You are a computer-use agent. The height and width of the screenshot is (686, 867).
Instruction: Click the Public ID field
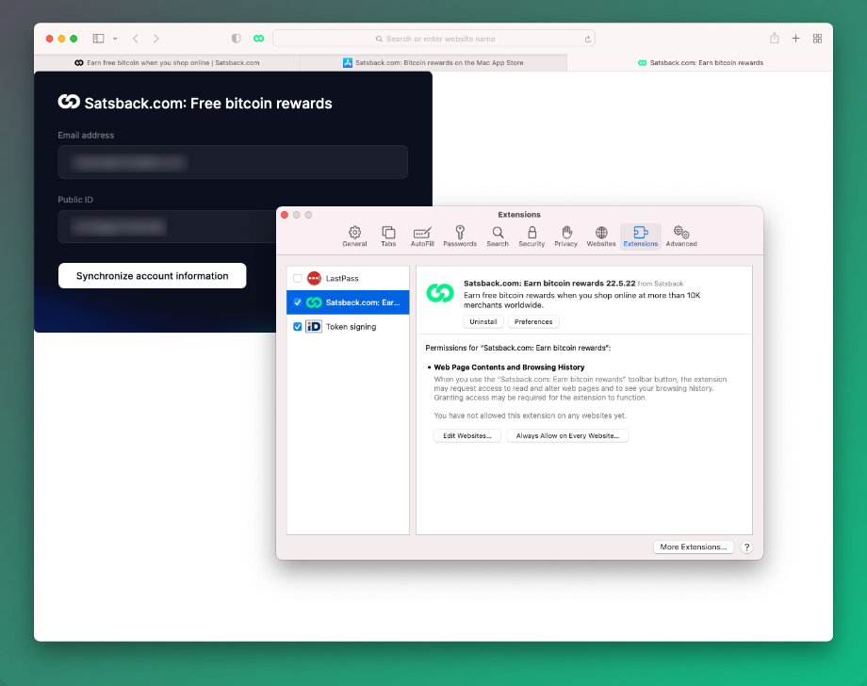tap(167, 227)
